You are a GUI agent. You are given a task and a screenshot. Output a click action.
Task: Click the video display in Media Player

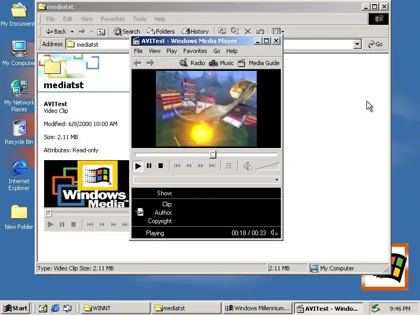point(206,109)
